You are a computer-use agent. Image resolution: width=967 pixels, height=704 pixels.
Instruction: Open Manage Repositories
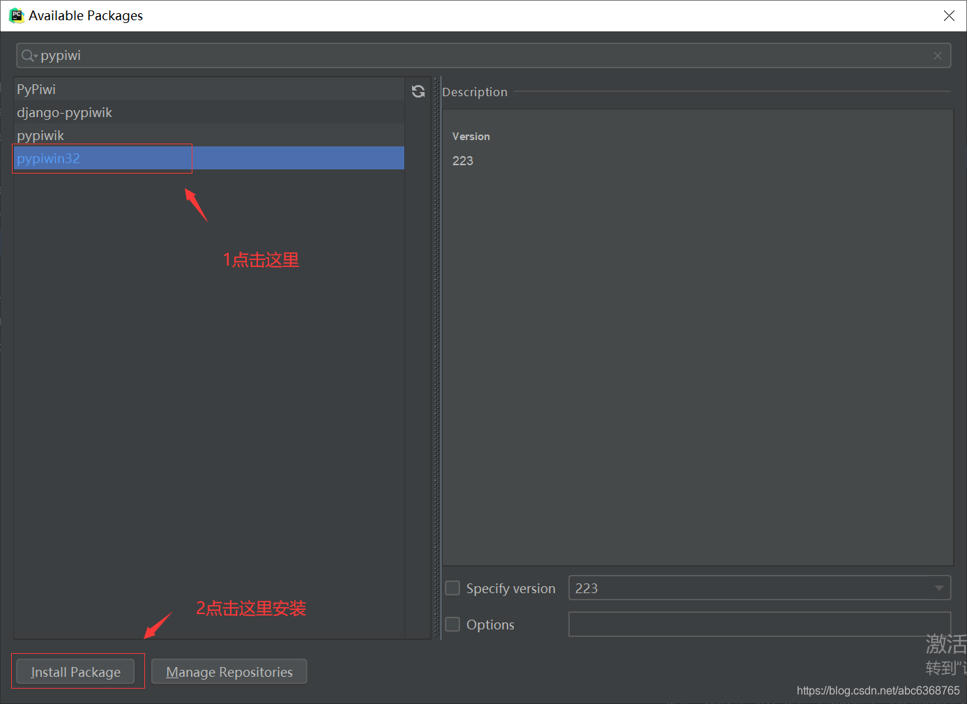229,672
